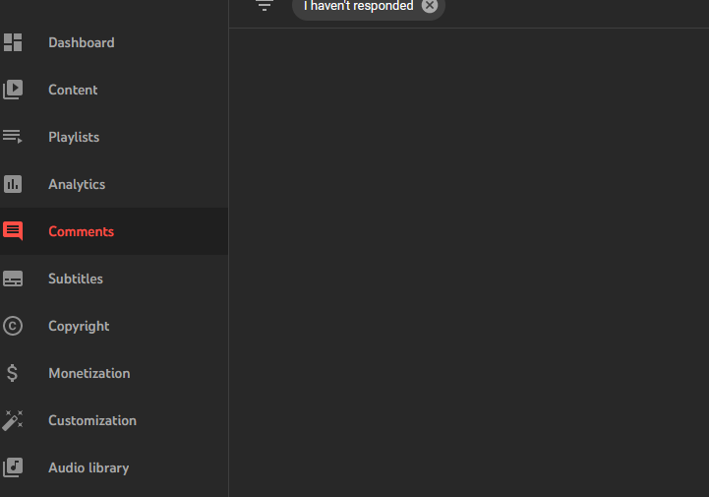Click the Dashboard grid icon
709x497 pixels.
coord(13,42)
